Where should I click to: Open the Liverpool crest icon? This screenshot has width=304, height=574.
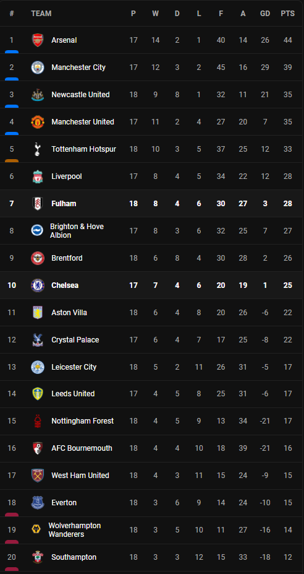(x=38, y=176)
